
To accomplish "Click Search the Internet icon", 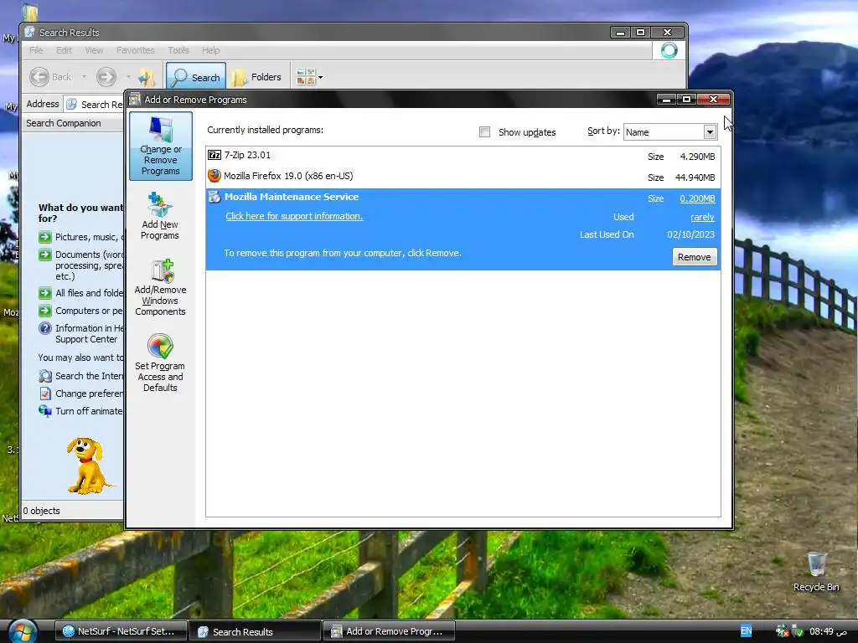I will click(x=45, y=376).
